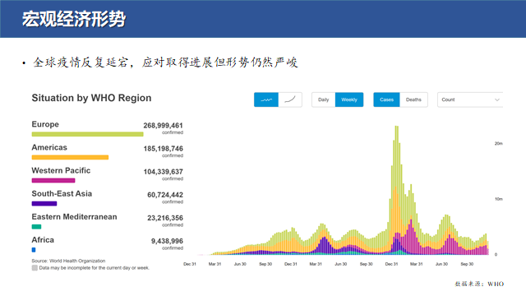This screenshot has height=296, width=526.
Task: Open the Count dropdown
Action: click(470, 99)
